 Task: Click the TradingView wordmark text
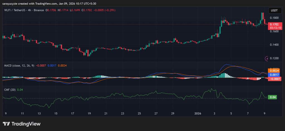coord(26,124)
